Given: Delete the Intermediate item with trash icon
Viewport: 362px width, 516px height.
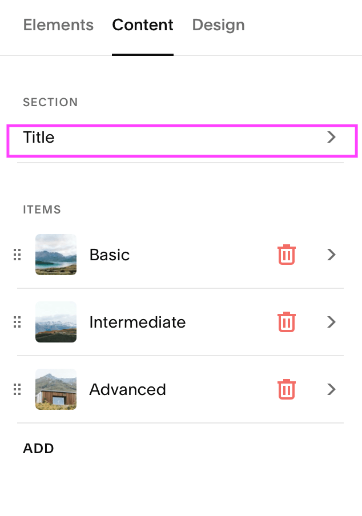Looking at the screenshot, I should [287, 322].
